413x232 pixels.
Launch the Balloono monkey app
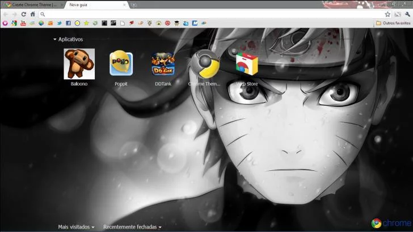[79, 64]
